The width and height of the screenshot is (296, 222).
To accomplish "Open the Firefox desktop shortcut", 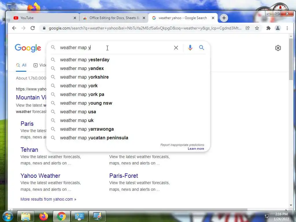I will coord(34,7).
